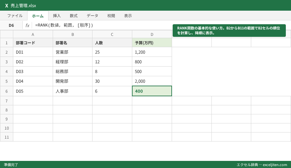Image resolution: width=291 pixels, height=168 pixels.
Task: Select the cell with headcount 30
Action: click(x=112, y=81)
